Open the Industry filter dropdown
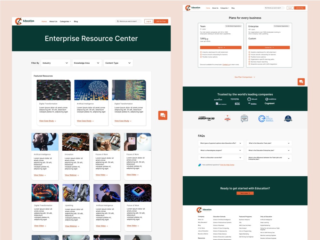Viewport: 320px width, 240px height. coord(55,63)
